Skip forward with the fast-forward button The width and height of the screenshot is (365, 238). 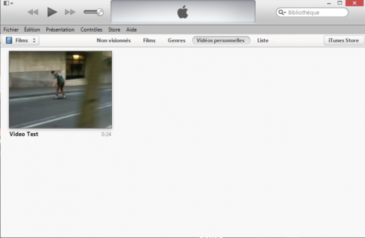click(70, 12)
